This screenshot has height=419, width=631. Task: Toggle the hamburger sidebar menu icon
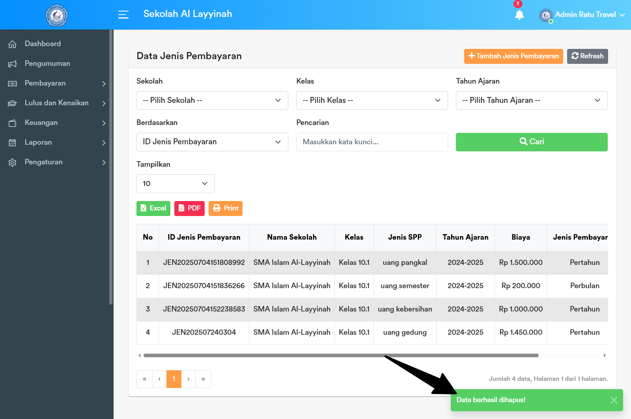tap(123, 15)
